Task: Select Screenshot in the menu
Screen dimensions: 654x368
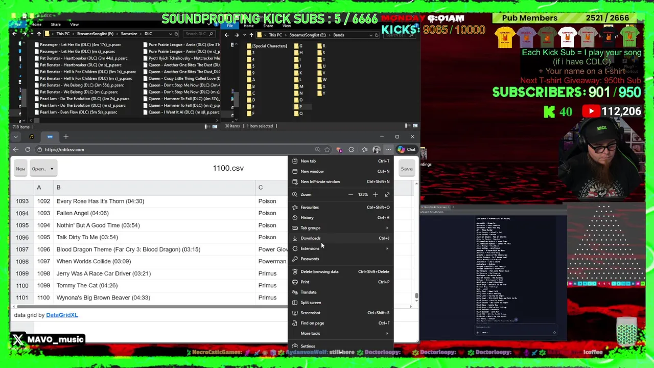Action: 341,312
